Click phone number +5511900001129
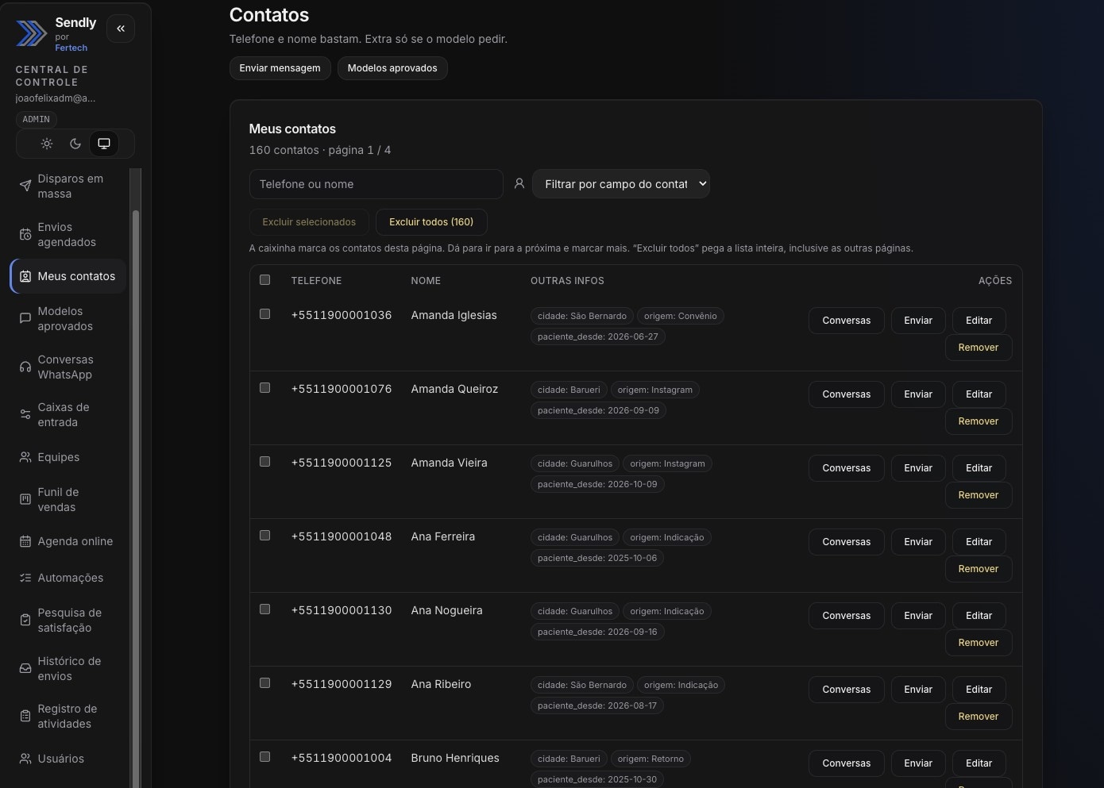Viewport: 1104px width, 788px height. tap(342, 684)
